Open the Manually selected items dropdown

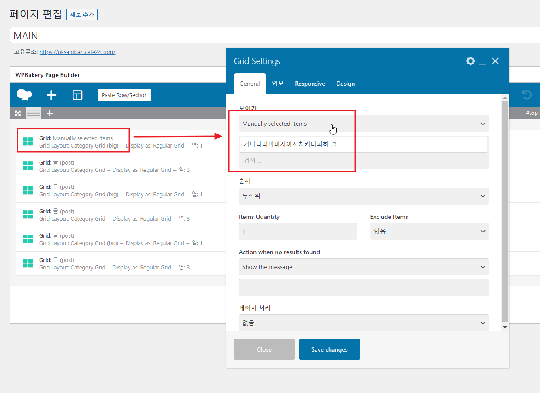[x=363, y=124]
